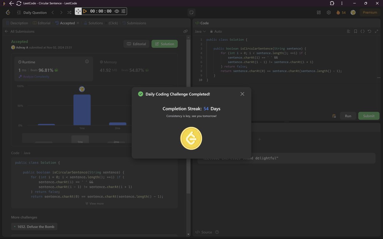Click the streak flame icon showing 54
Screen dimensions: 383x239
(341, 12)
